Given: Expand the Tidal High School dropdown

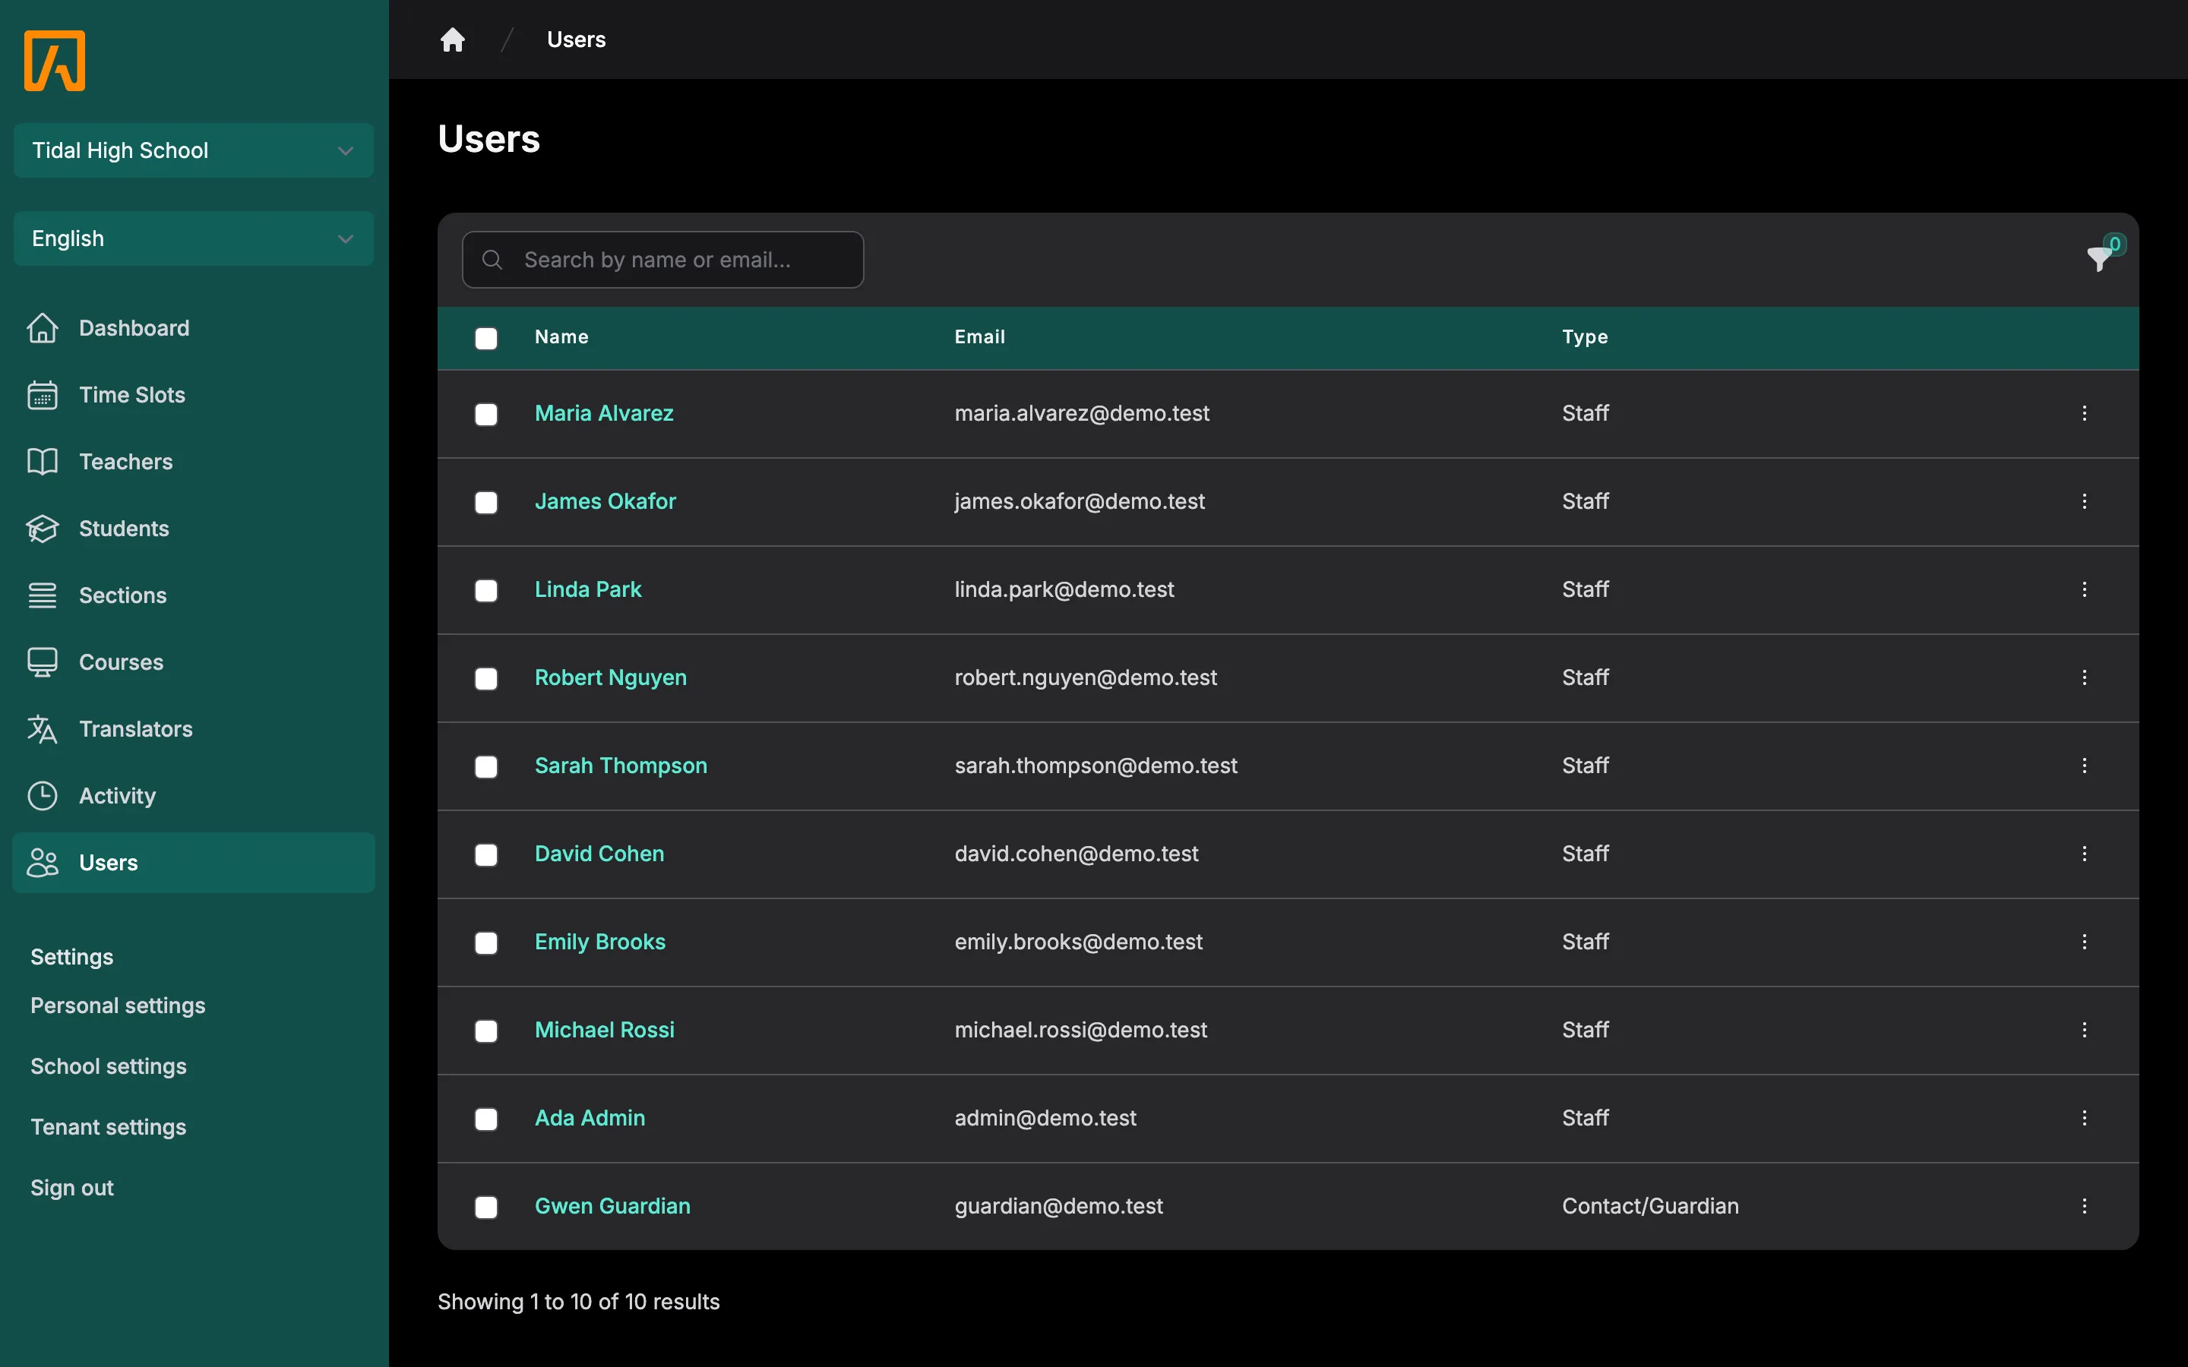Looking at the screenshot, I should [x=194, y=150].
